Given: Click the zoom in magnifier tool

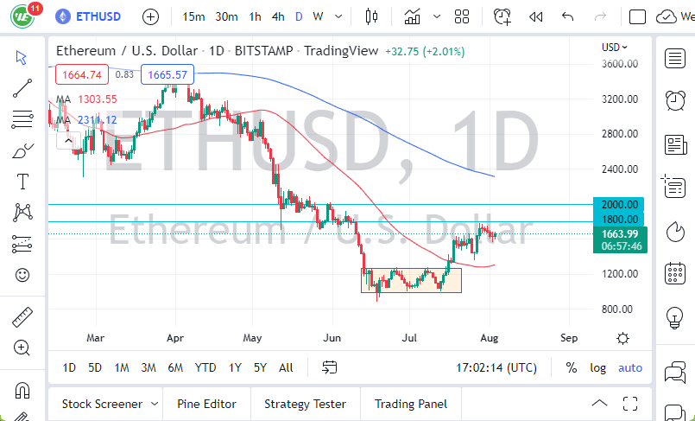Looking at the screenshot, I should pos(22,348).
